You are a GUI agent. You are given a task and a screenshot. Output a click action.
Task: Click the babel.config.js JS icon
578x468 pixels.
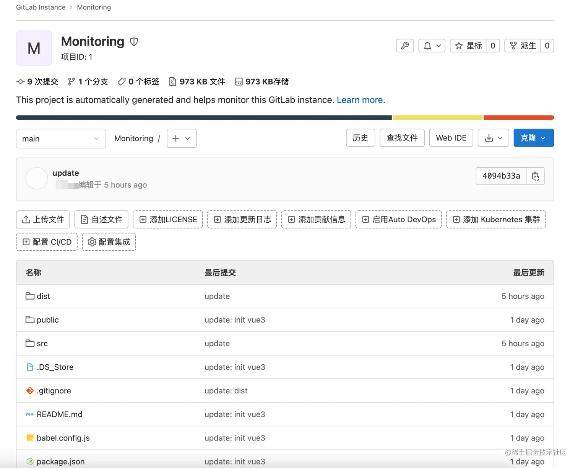(x=30, y=438)
